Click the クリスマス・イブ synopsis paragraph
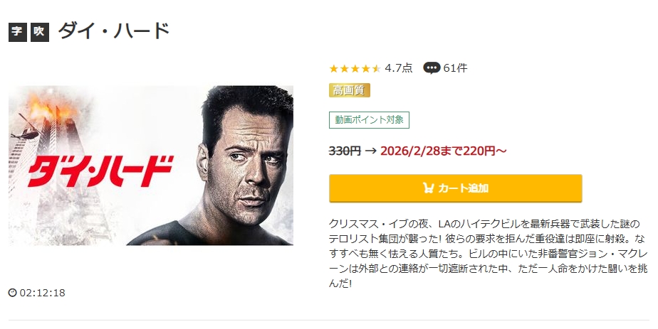 [488, 252]
